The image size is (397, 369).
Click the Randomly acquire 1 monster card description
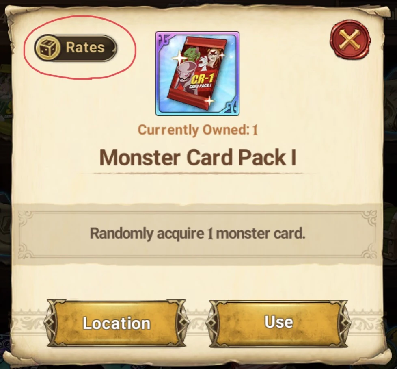198,233
